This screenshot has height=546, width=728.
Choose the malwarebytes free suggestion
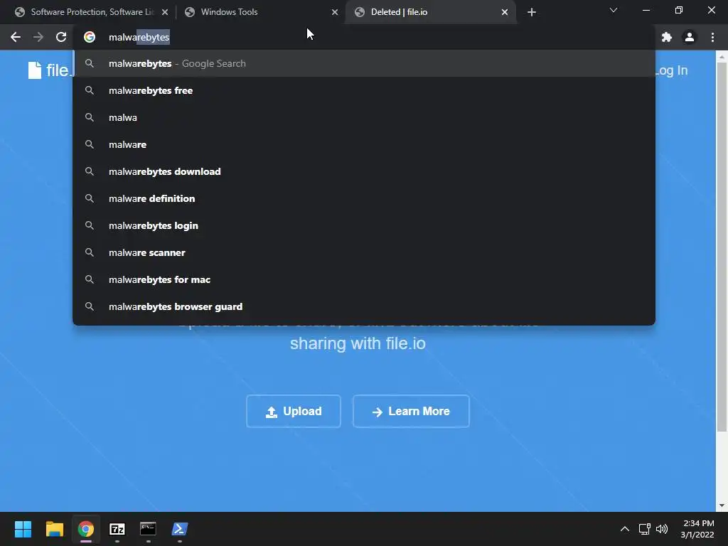[364, 90]
